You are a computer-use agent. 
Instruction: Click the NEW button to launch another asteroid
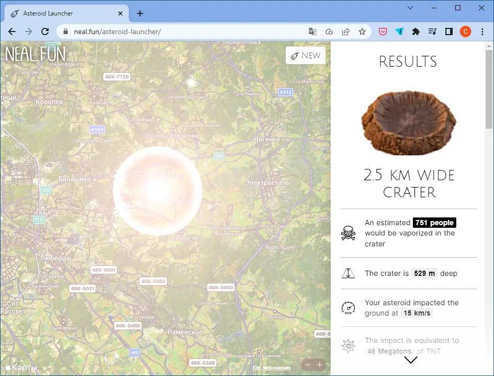pyautogui.click(x=305, y=55)
